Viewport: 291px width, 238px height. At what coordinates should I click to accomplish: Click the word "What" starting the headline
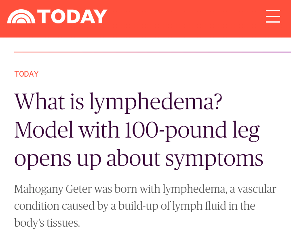pyautogui.click(x=39, y=102)
